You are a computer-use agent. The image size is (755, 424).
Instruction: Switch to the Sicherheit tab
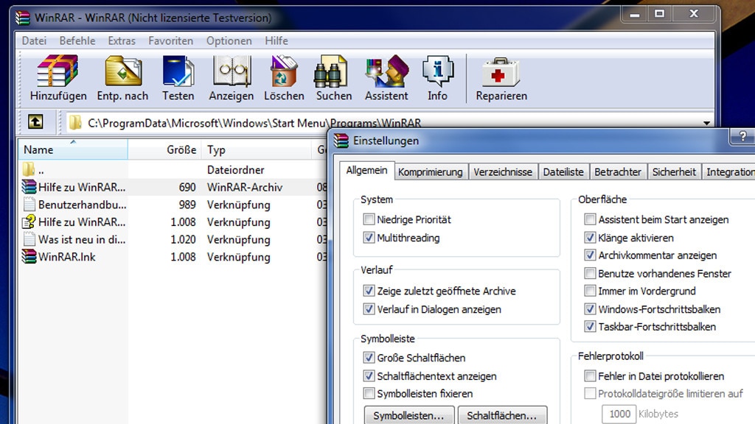point(674,172)
